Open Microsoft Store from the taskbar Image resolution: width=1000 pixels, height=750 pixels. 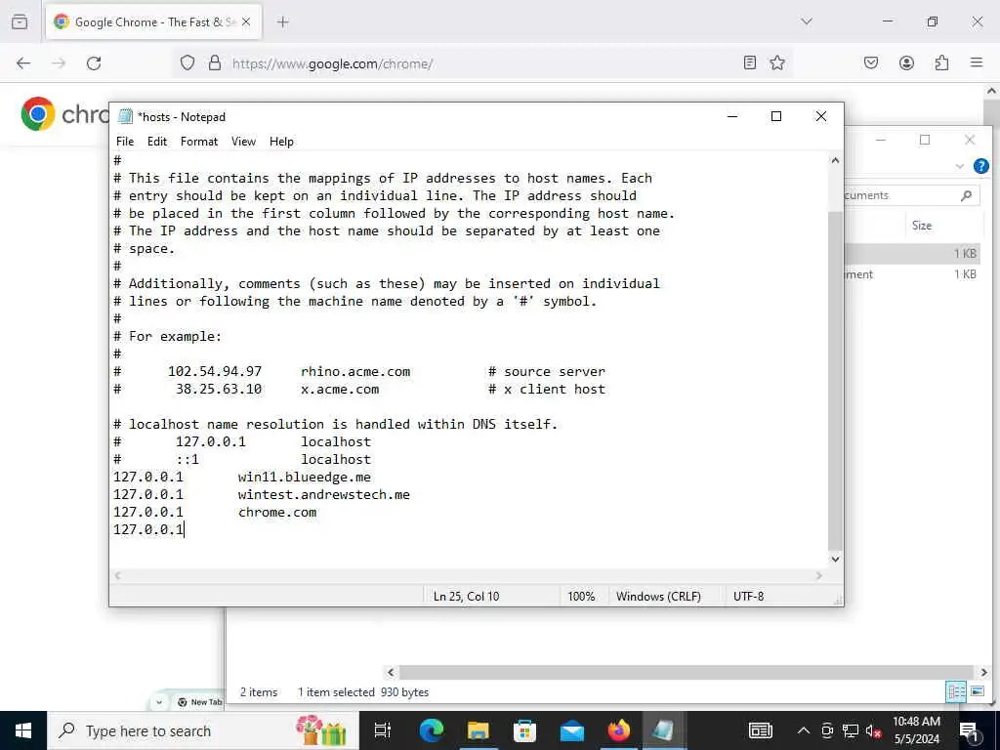[524, 730]
